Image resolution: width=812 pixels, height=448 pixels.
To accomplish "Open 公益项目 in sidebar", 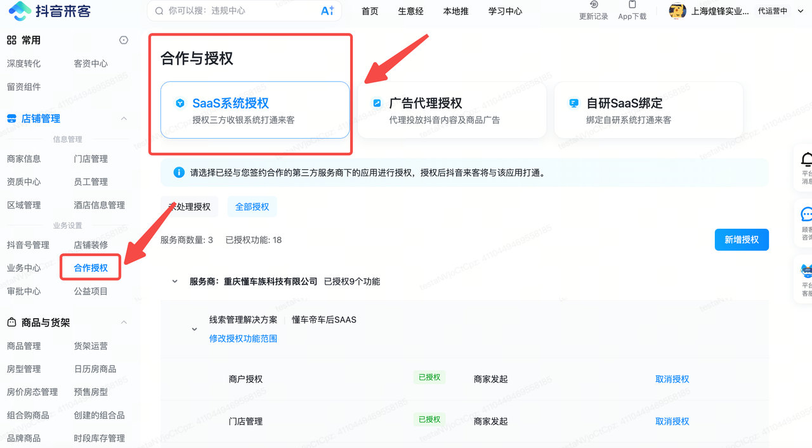I will [91, 291].
